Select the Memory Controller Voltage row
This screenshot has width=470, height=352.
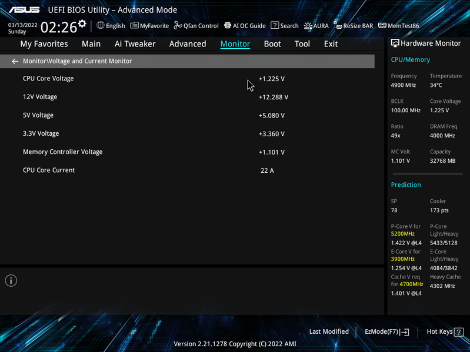[x=187, y=152]
